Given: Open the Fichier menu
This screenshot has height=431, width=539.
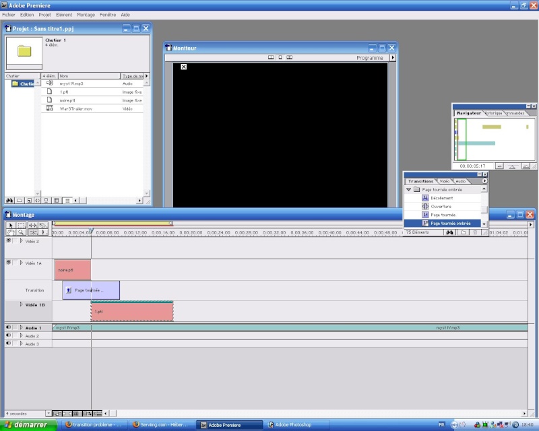Looking at the screenshot, I should [x=9, y=15].
